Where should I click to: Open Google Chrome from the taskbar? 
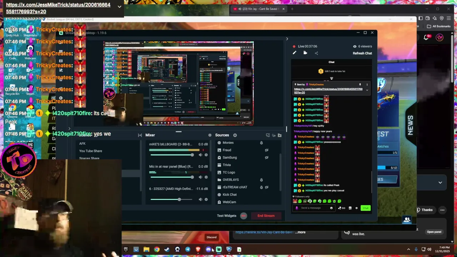coord(157,250)
